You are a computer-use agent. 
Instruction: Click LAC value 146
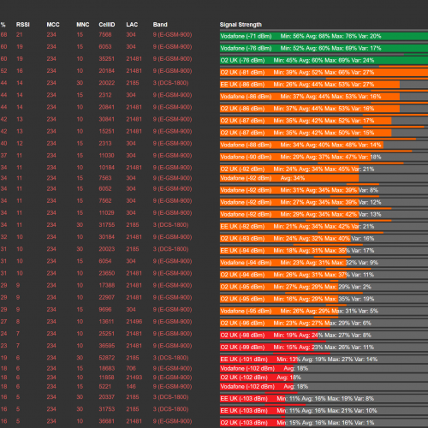tap(131, 387)
